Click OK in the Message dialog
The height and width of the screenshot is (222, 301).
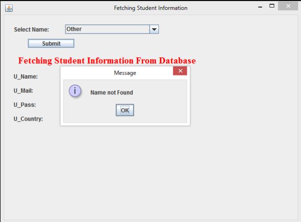(125, 110)
